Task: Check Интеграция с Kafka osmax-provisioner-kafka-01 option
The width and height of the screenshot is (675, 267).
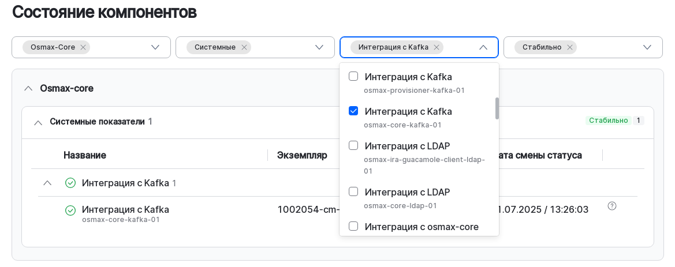Action: [x=353, y=76]
